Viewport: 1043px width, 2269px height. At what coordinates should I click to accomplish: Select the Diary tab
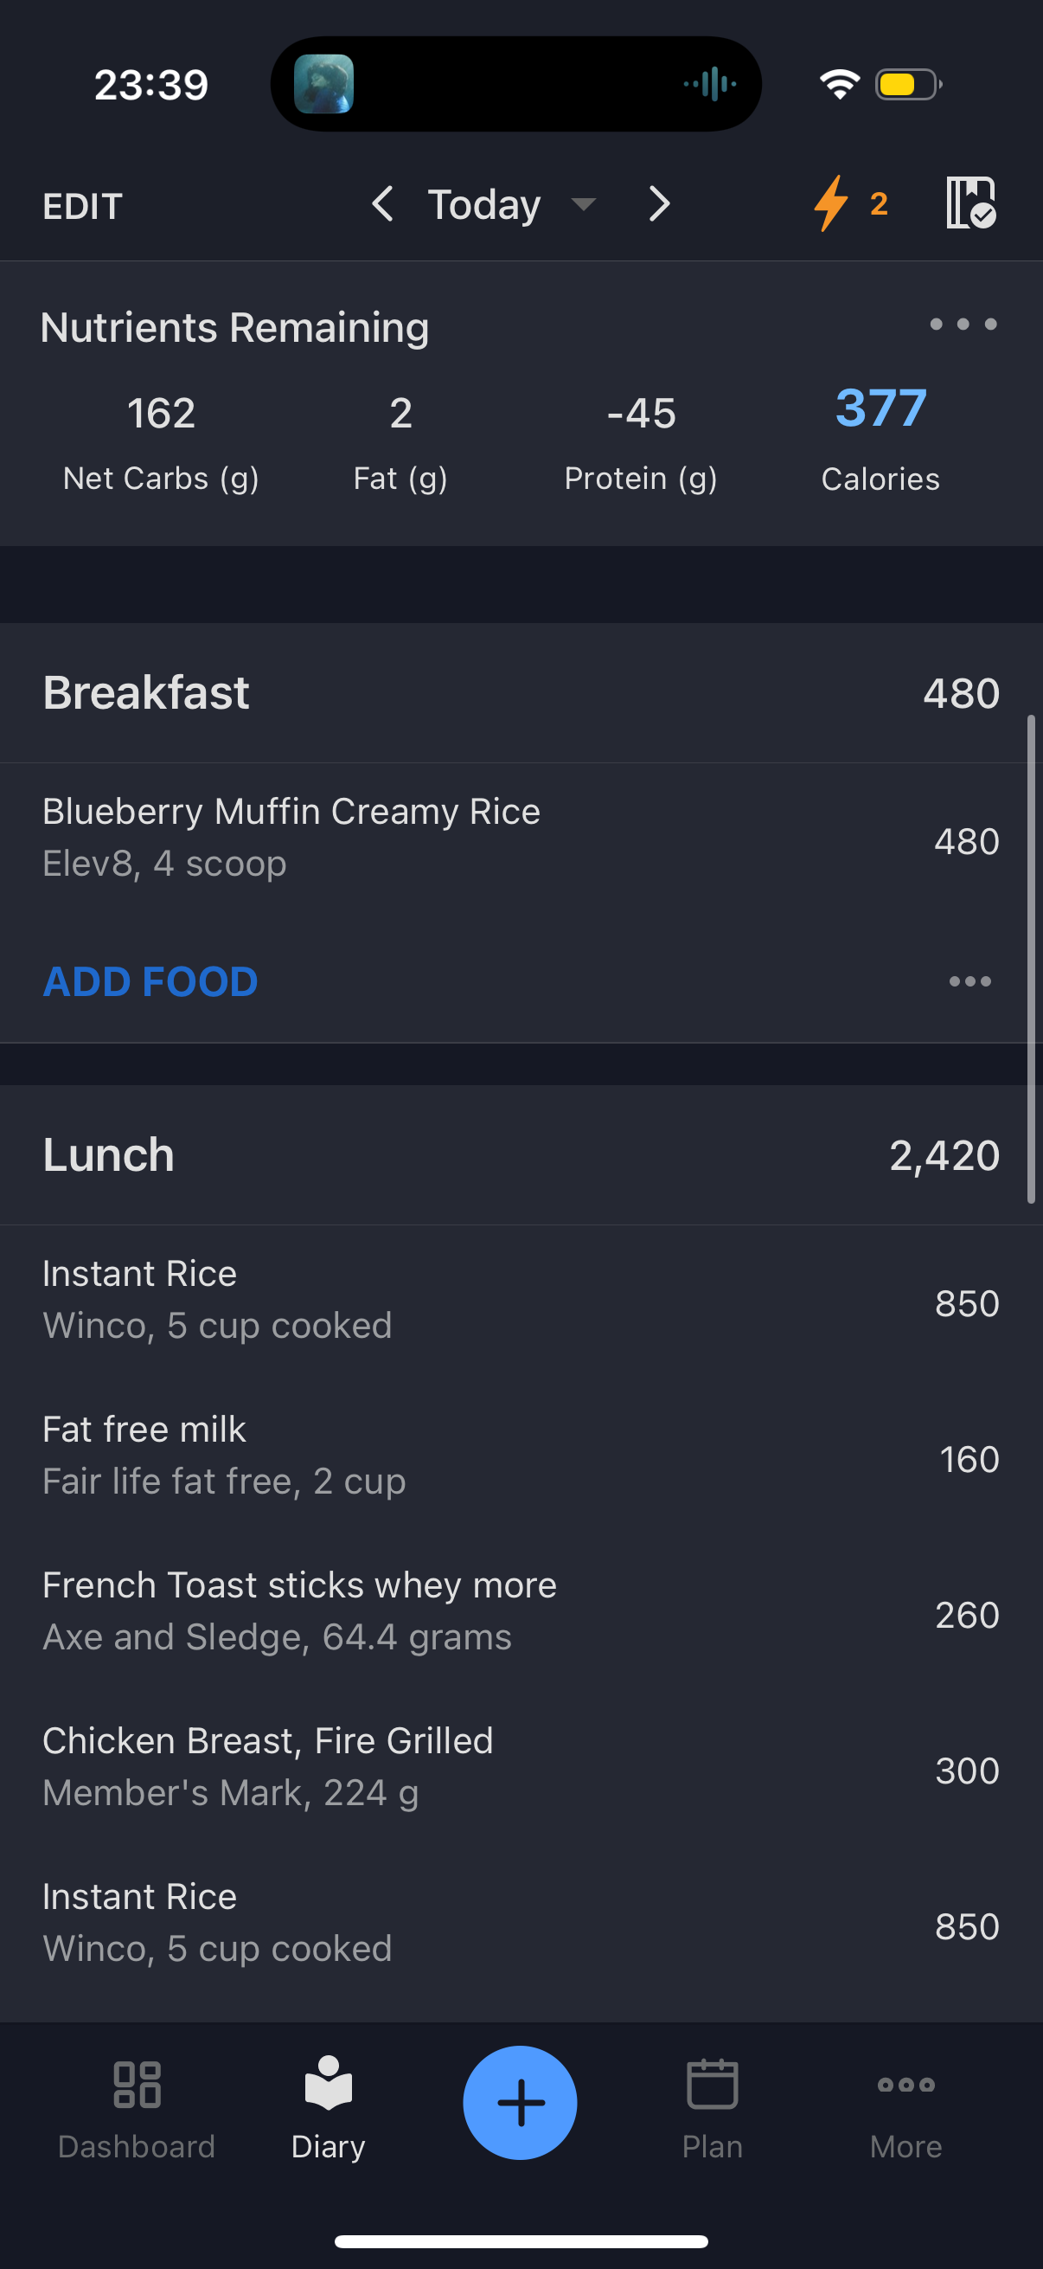pos(329,2107)
